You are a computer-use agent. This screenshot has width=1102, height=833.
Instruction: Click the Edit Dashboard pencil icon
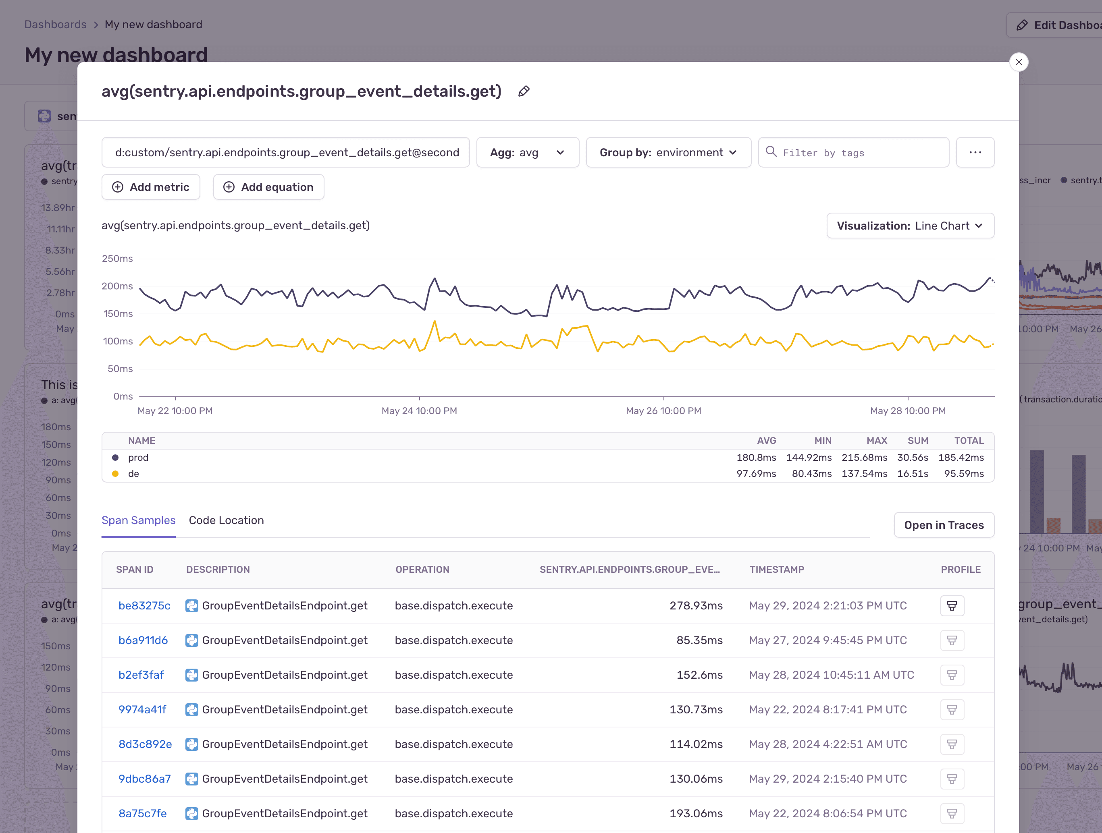[1023, 25]
